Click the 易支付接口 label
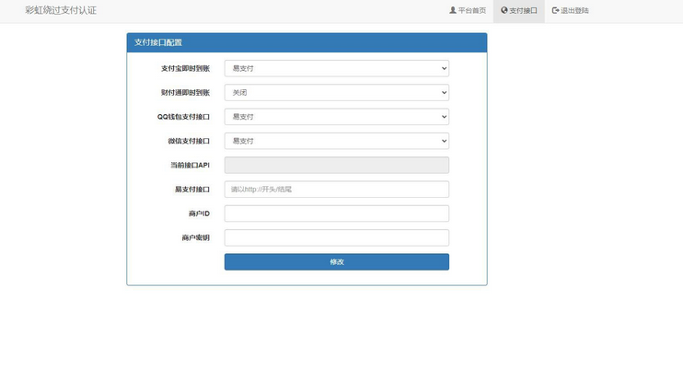This screenshot has height=392, width=683. tap(192, 190)
